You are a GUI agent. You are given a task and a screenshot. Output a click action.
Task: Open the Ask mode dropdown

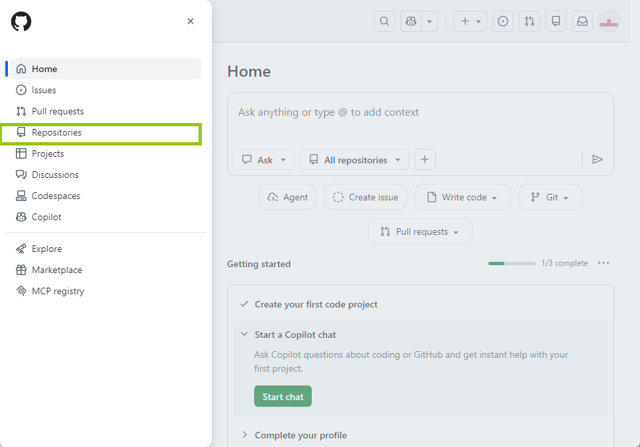click(263, 159)
